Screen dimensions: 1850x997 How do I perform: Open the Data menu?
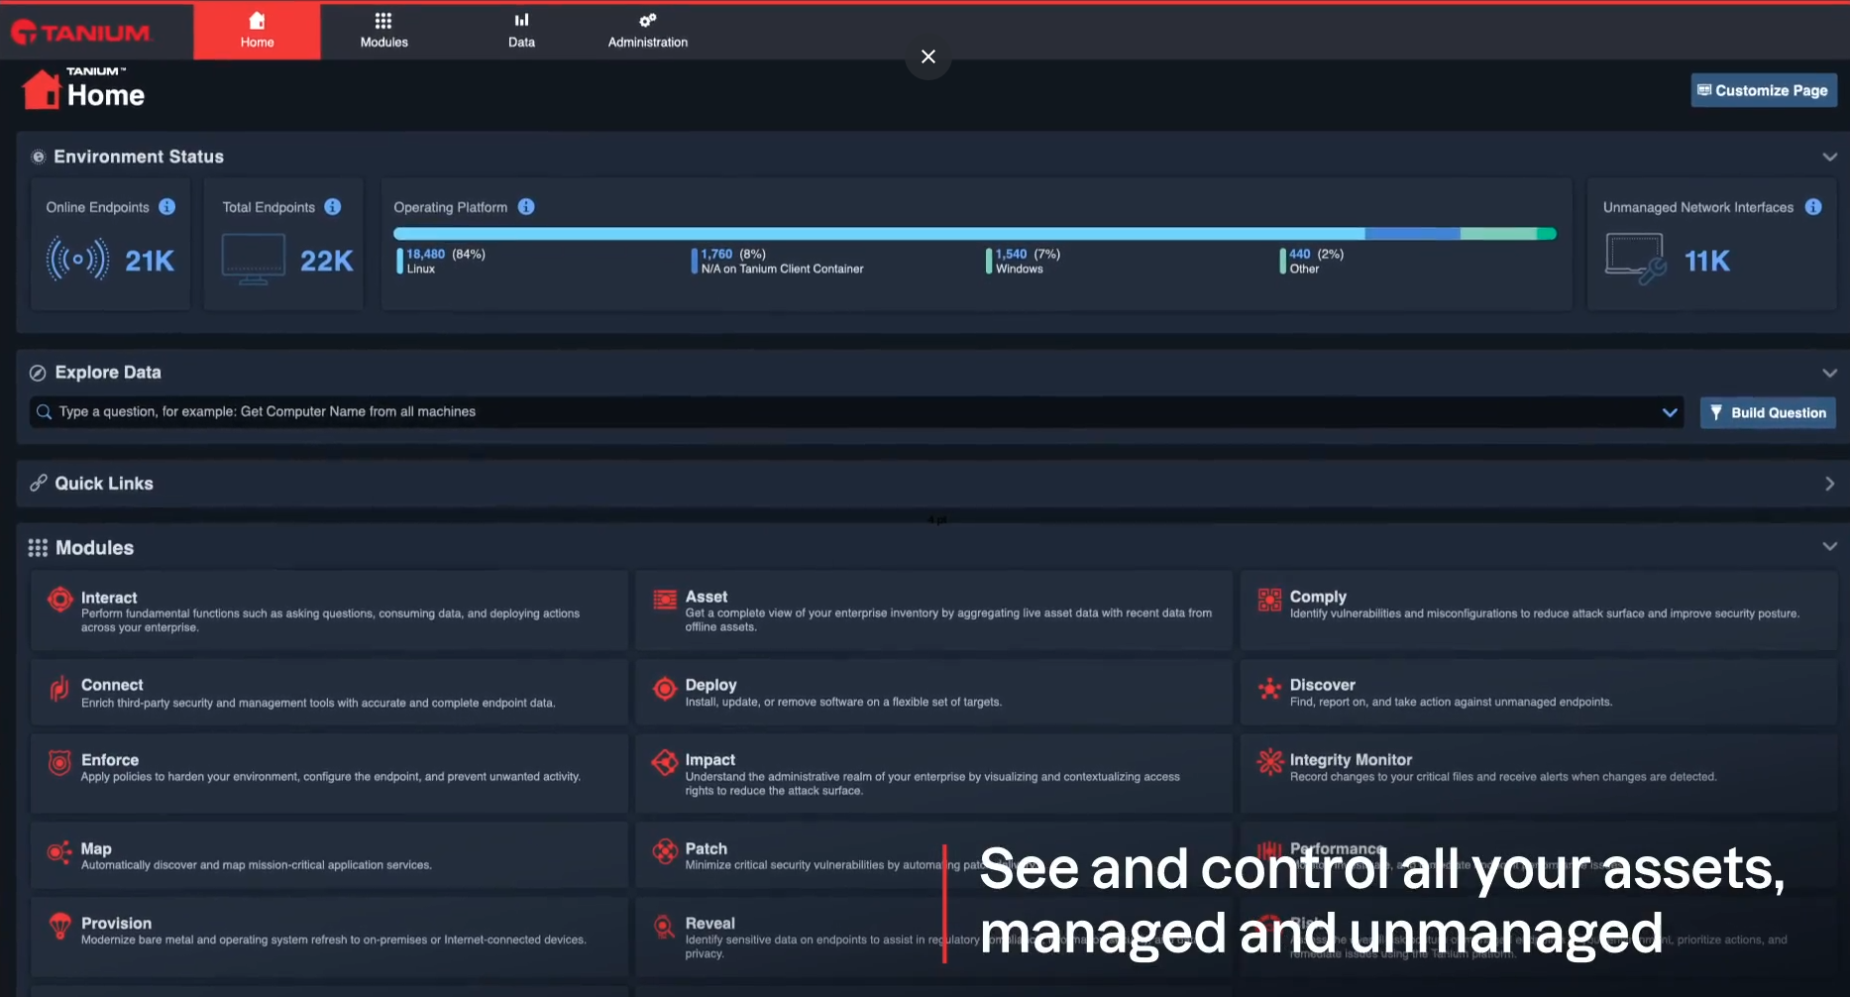point(521,31)
